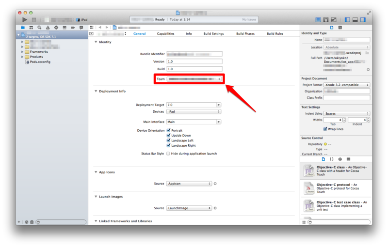Increment the Tab width stepper
The image size is (388, 247).
(344, 119)
